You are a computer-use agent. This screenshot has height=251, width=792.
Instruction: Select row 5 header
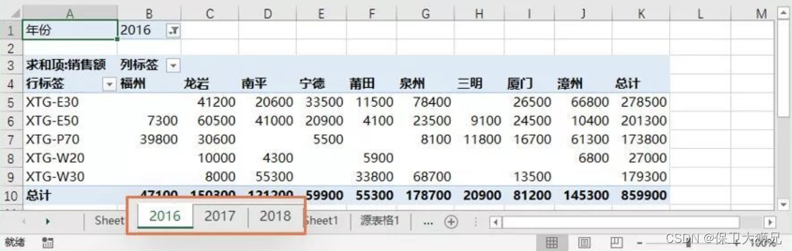coord(11,103)
